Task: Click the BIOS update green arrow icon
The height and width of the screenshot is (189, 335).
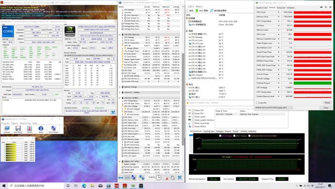Action: 197,11
